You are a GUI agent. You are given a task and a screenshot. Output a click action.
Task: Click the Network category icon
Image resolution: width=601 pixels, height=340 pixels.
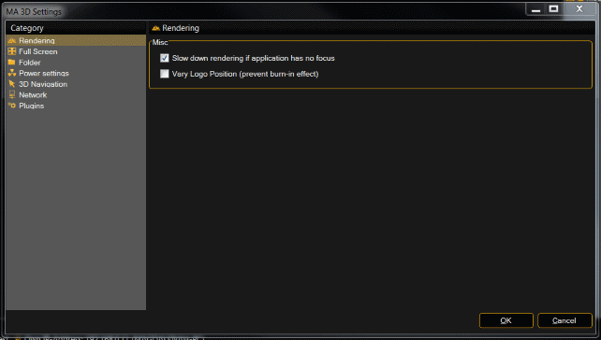pos(12,94)
